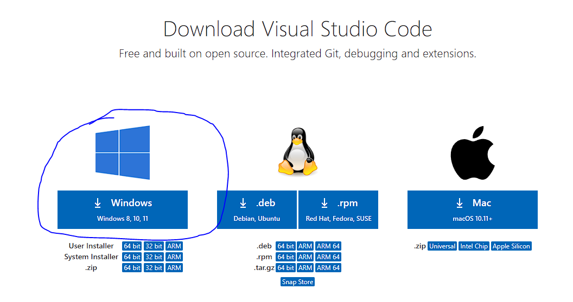Download the .rpm package for Red Hat, Fedora
Viewport: 573px width, 302px height.
339,210
